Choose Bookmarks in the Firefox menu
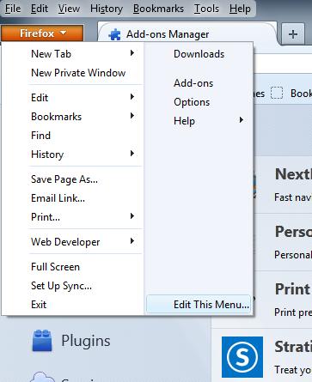Screen dimensions: 312x382 (72, 117)
